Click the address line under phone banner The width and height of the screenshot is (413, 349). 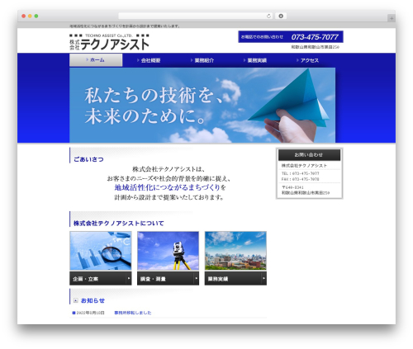pos(316,47)
